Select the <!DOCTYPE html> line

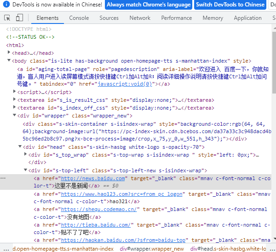(x=29, y=29)
